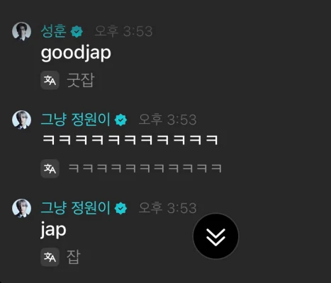Open 그냥 정원이 name above ㅋㅋㅋ message

tap(76, 120)
